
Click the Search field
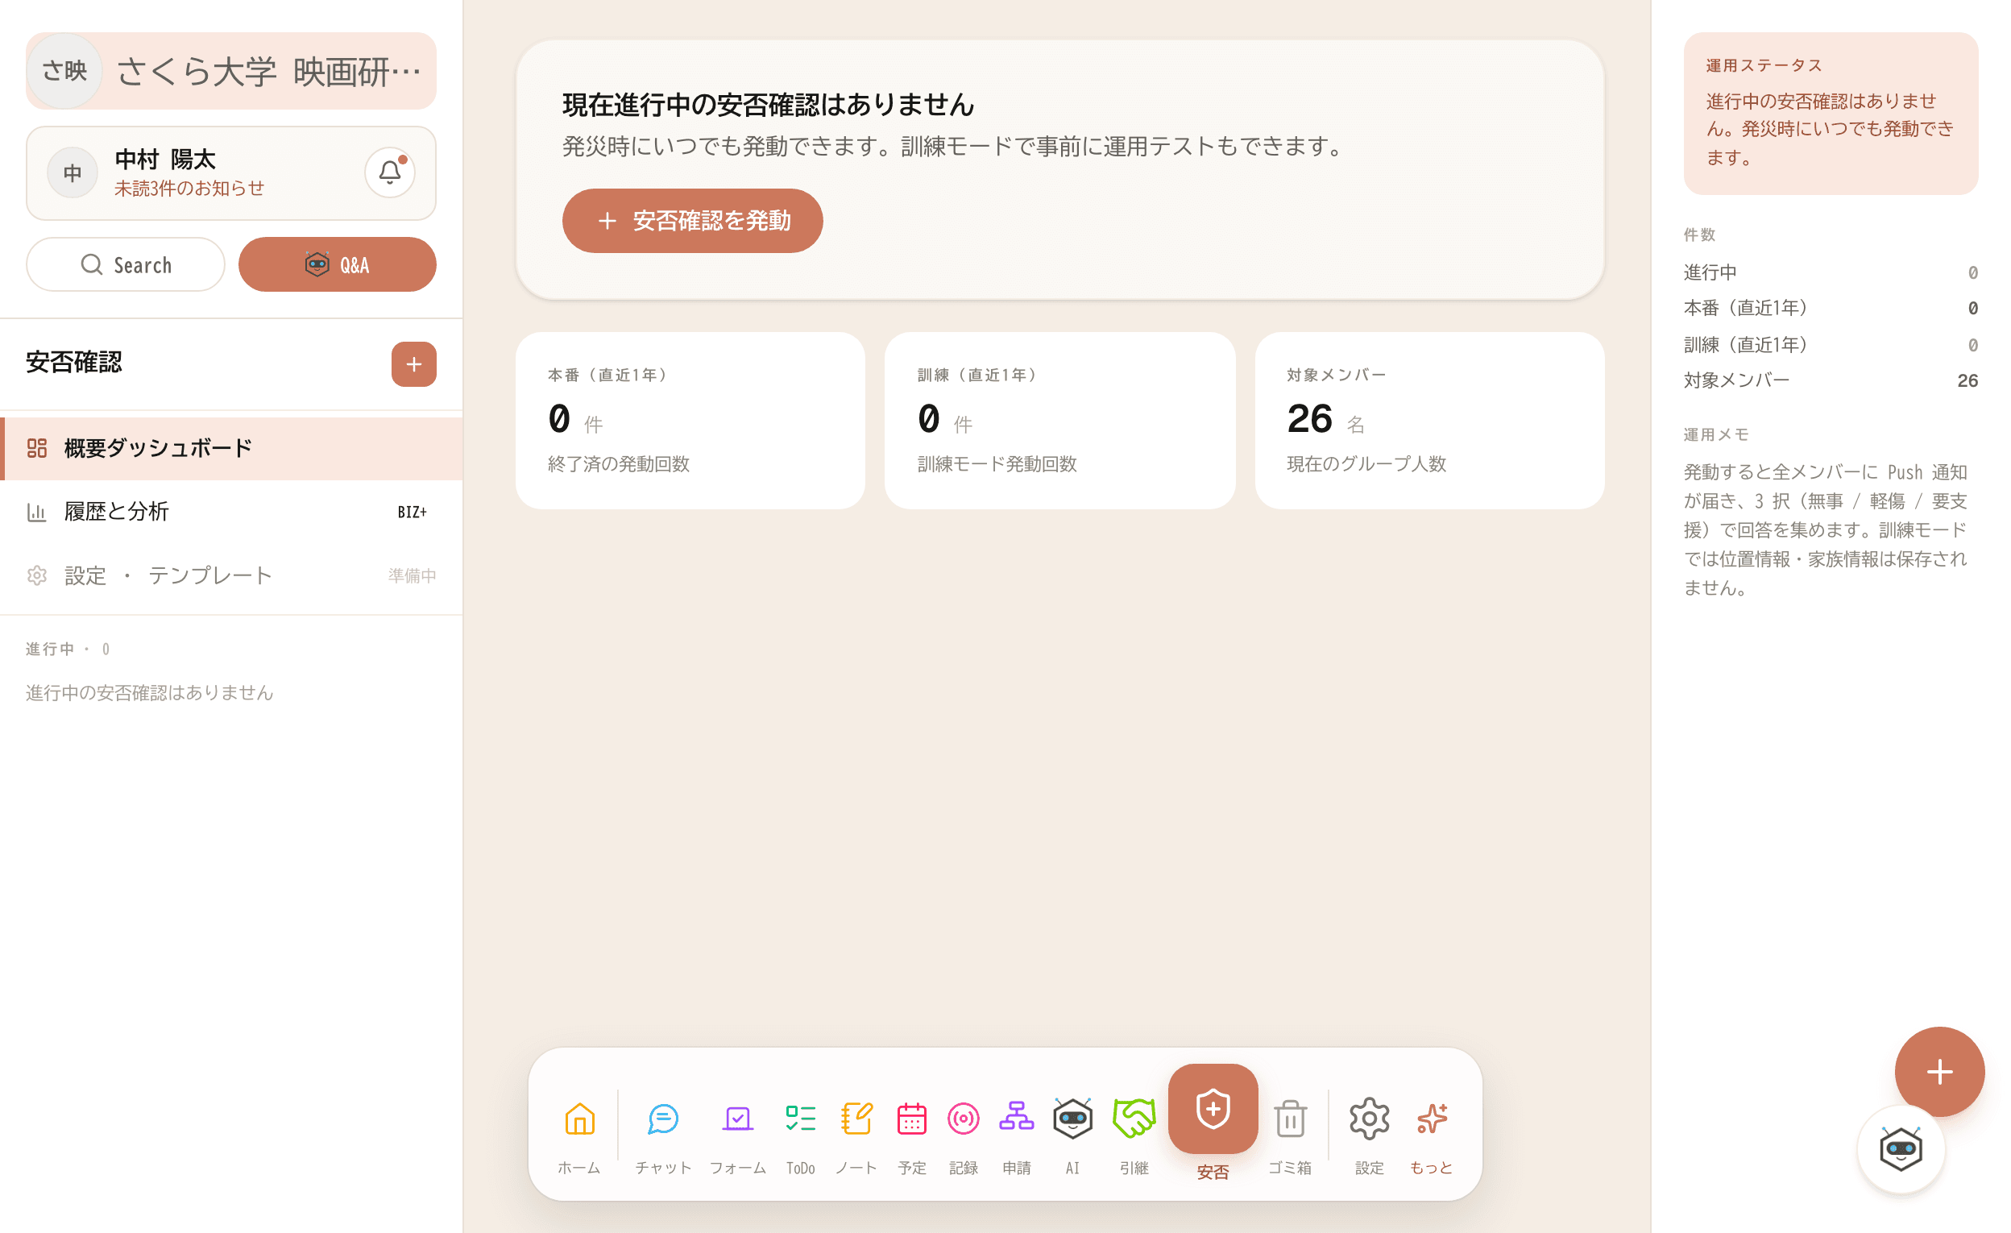(x=126, y=264)
